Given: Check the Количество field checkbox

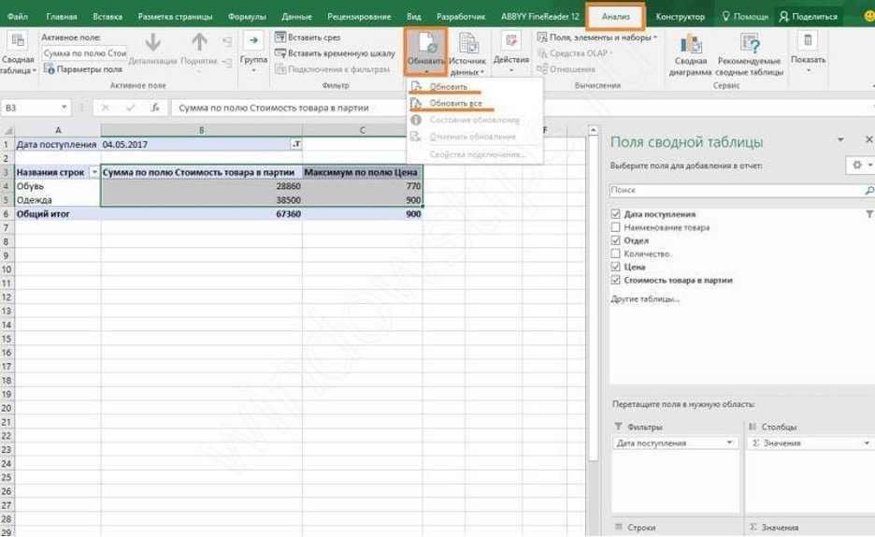Looking at the screenshot, I should click(615, 254).
